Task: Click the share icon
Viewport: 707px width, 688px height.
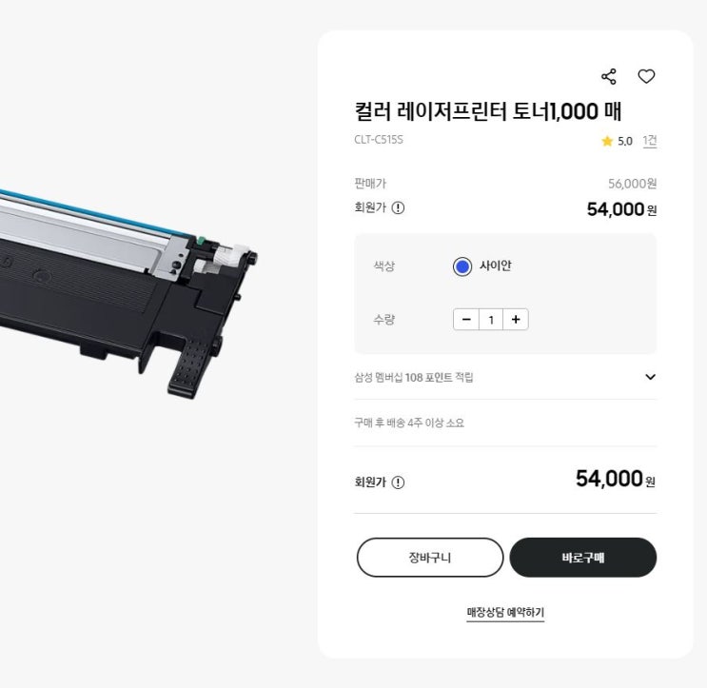Action: click(x=609, y=77)
